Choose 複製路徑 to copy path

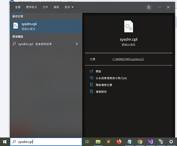point(101,92)
